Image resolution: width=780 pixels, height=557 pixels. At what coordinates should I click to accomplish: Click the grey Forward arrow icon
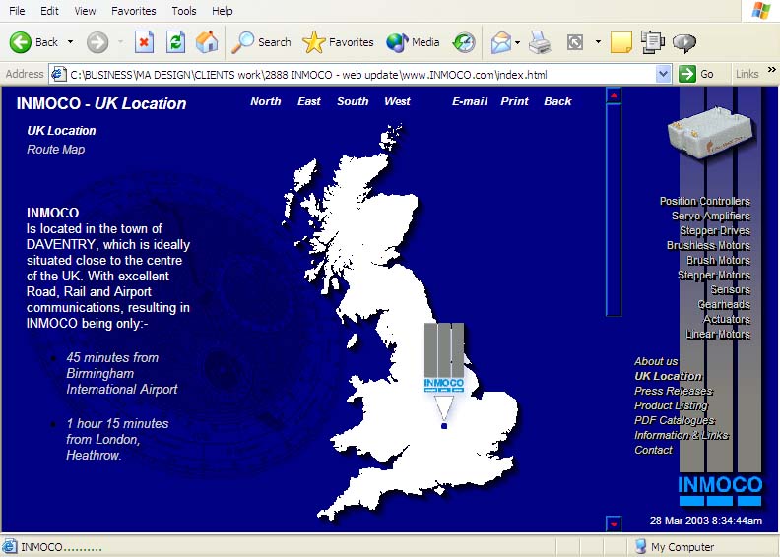pos(97,42)
